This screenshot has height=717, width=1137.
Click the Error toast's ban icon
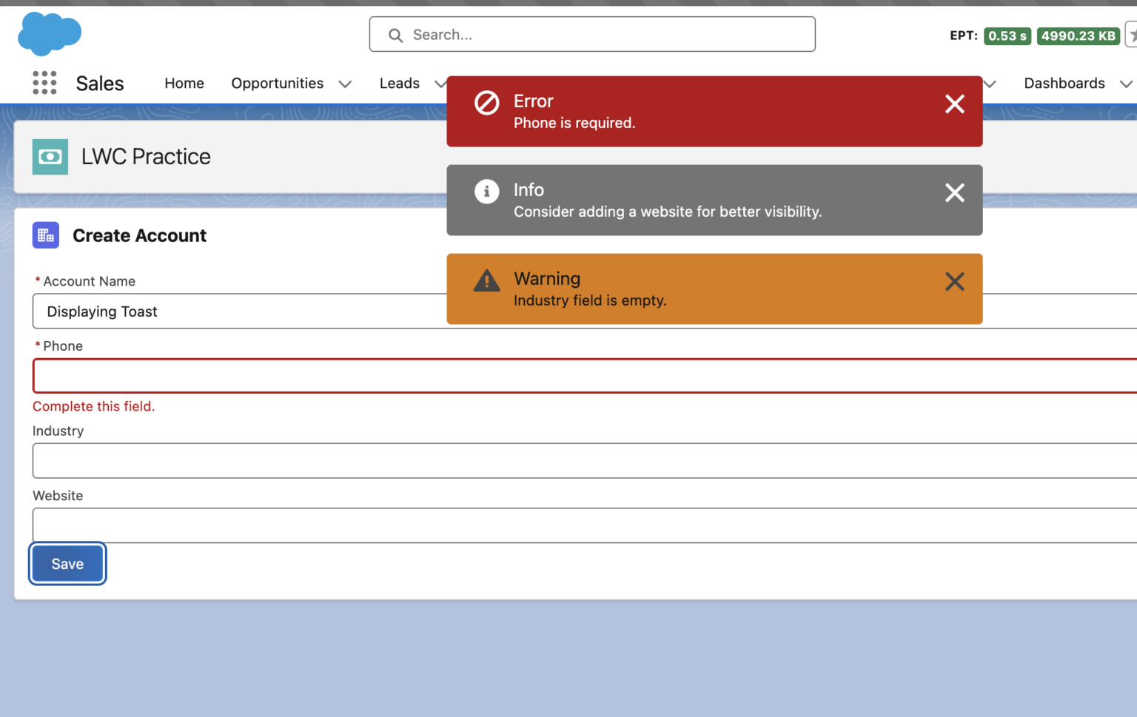(x=486, y=104)
